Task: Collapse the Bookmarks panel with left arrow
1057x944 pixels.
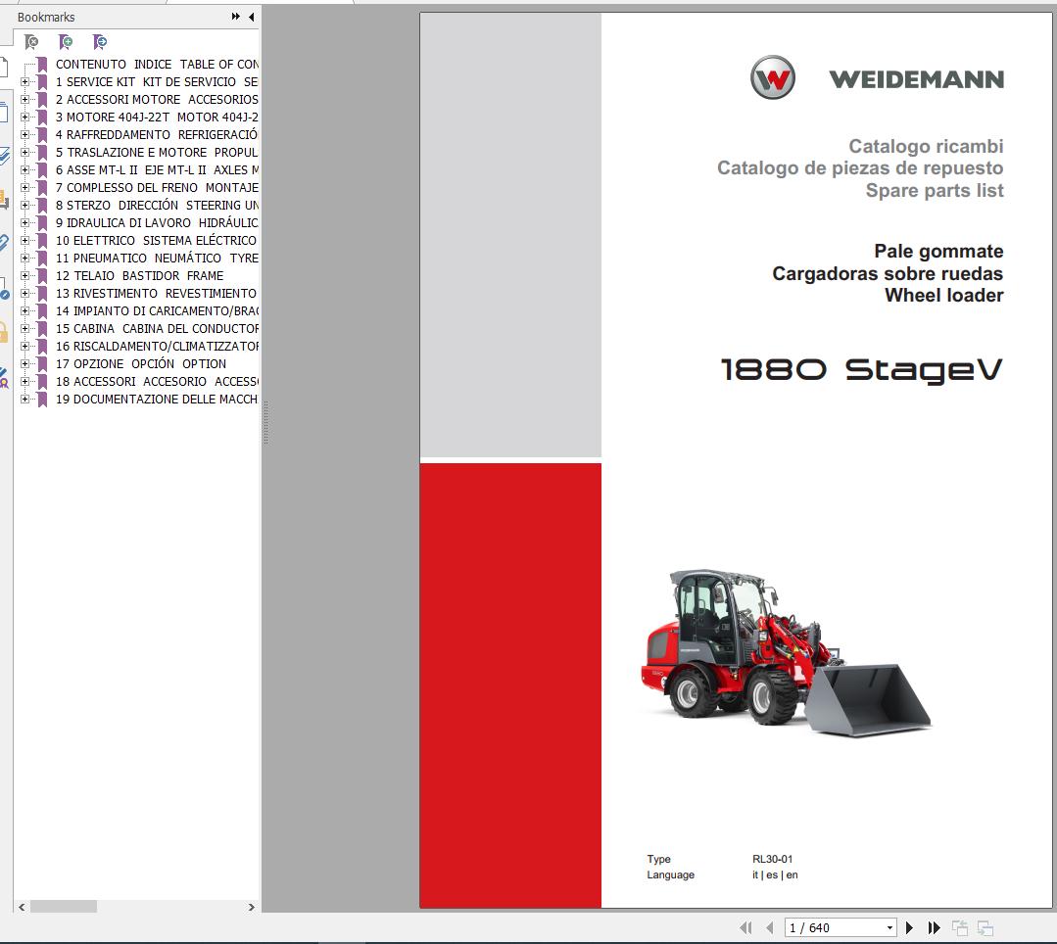Action: [x=252, y=17]
